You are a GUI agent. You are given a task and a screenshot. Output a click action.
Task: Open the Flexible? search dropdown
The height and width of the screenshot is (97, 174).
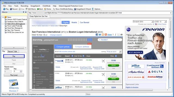[x=110, y=40]
